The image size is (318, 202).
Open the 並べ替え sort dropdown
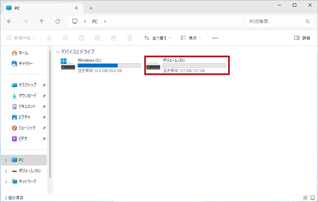(158, 38)
